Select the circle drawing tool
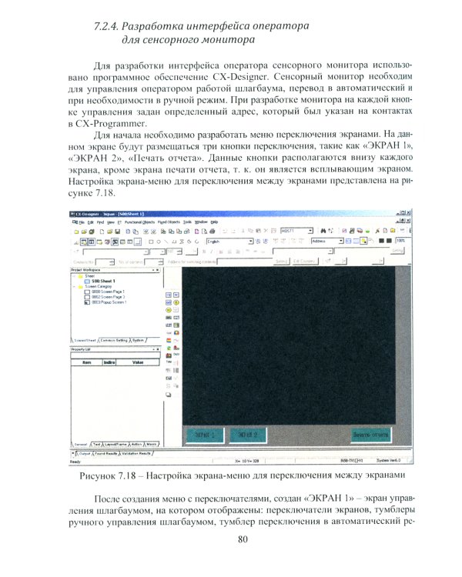Viewport: 462px width, 577px height. coord(159,242)
